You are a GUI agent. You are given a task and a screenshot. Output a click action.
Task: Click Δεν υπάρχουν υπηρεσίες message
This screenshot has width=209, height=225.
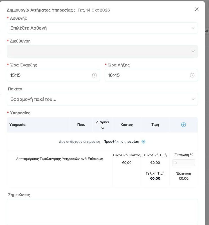(79, 142)
